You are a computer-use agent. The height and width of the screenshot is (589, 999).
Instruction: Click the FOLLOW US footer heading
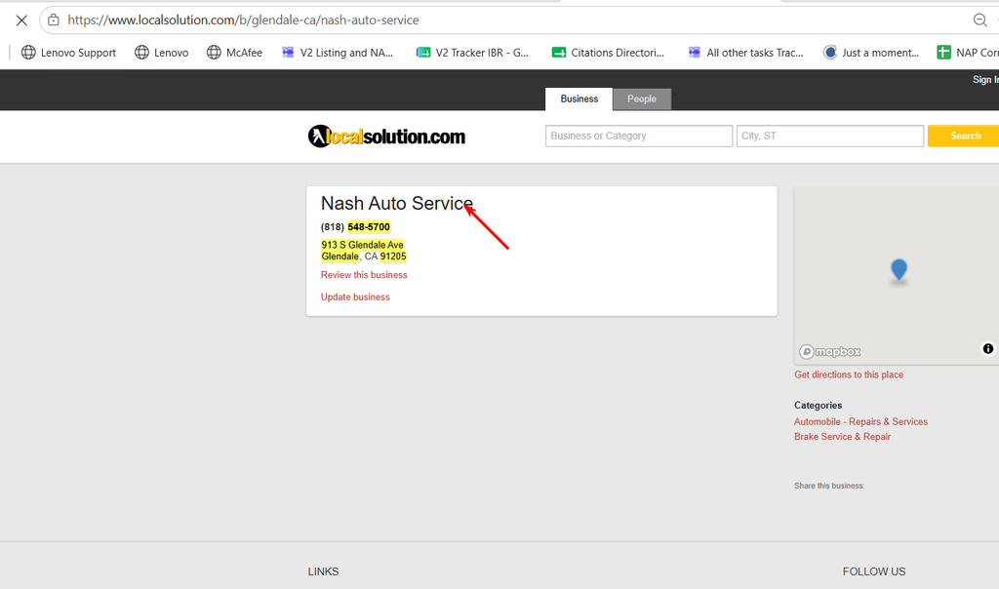coord(874,571)
